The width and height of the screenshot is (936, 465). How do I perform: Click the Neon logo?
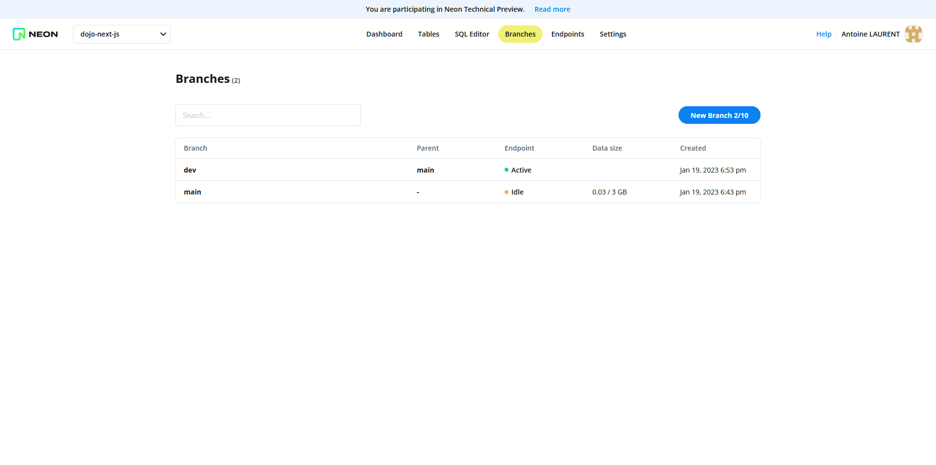35,34
